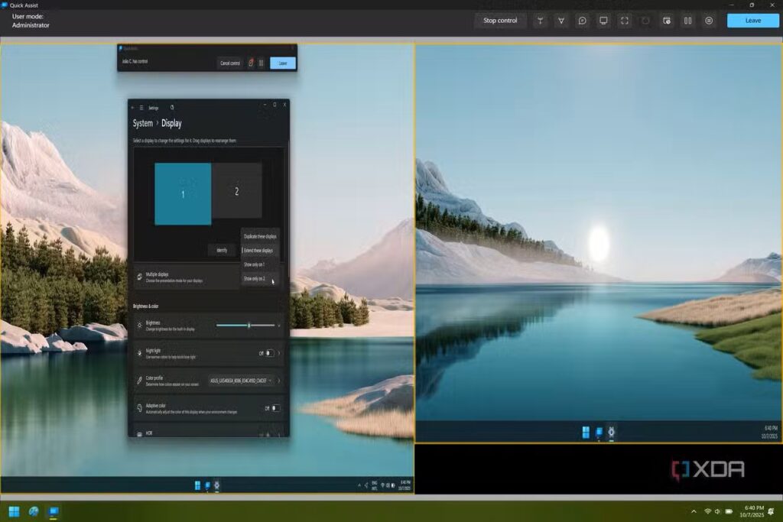Screen dimensions: 783x522
Task: Open Night light settings with its chevron arrow
Action: tap(279, 353)
